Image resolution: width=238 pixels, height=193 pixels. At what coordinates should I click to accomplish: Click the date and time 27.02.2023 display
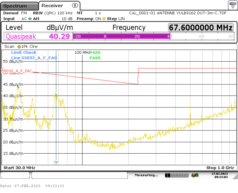(x=220, y=175)
